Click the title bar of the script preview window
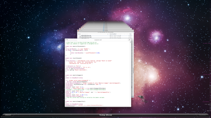Viewport: 211px width, 118px height. (98, 40)
